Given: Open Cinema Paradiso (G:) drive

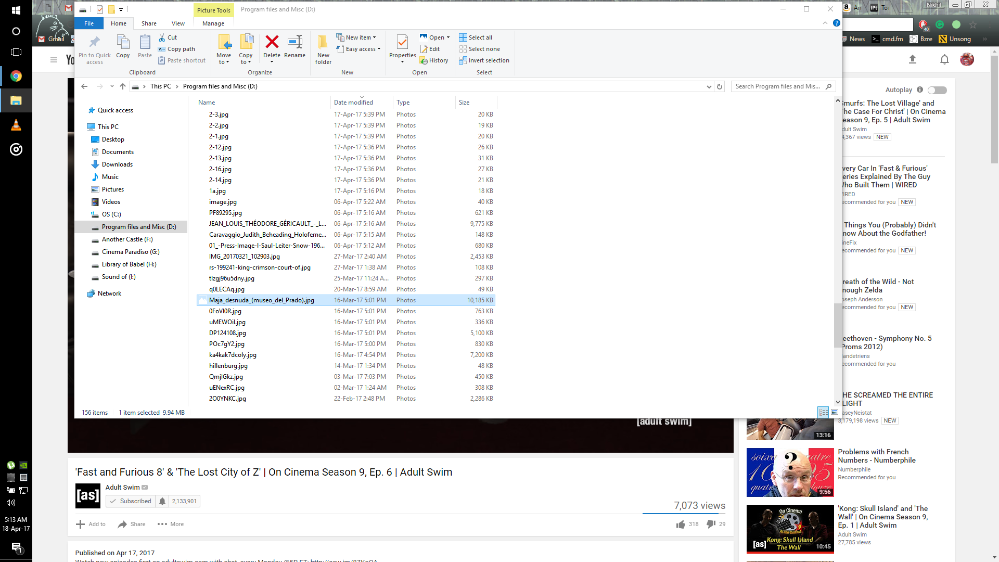Looking at the screenshot, I should (131, 252).
